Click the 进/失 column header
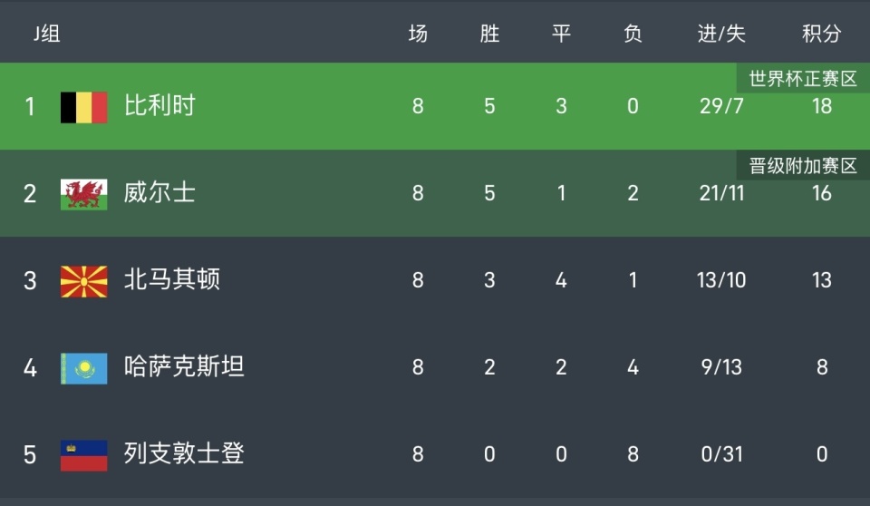The height and width of the screenshot is (506, 870). pyautogui.click(x=721, y=34)
